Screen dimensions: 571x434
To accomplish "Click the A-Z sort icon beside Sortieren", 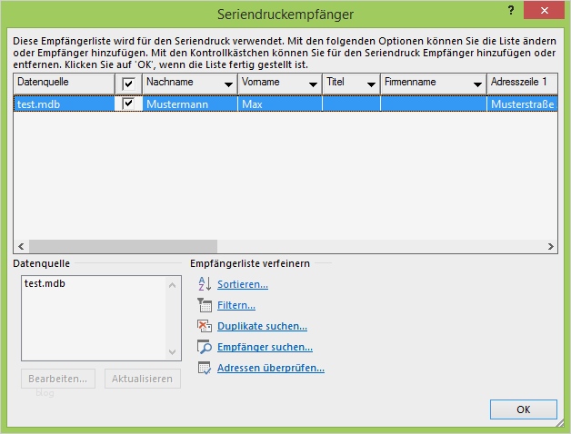I will coord(205,284).
